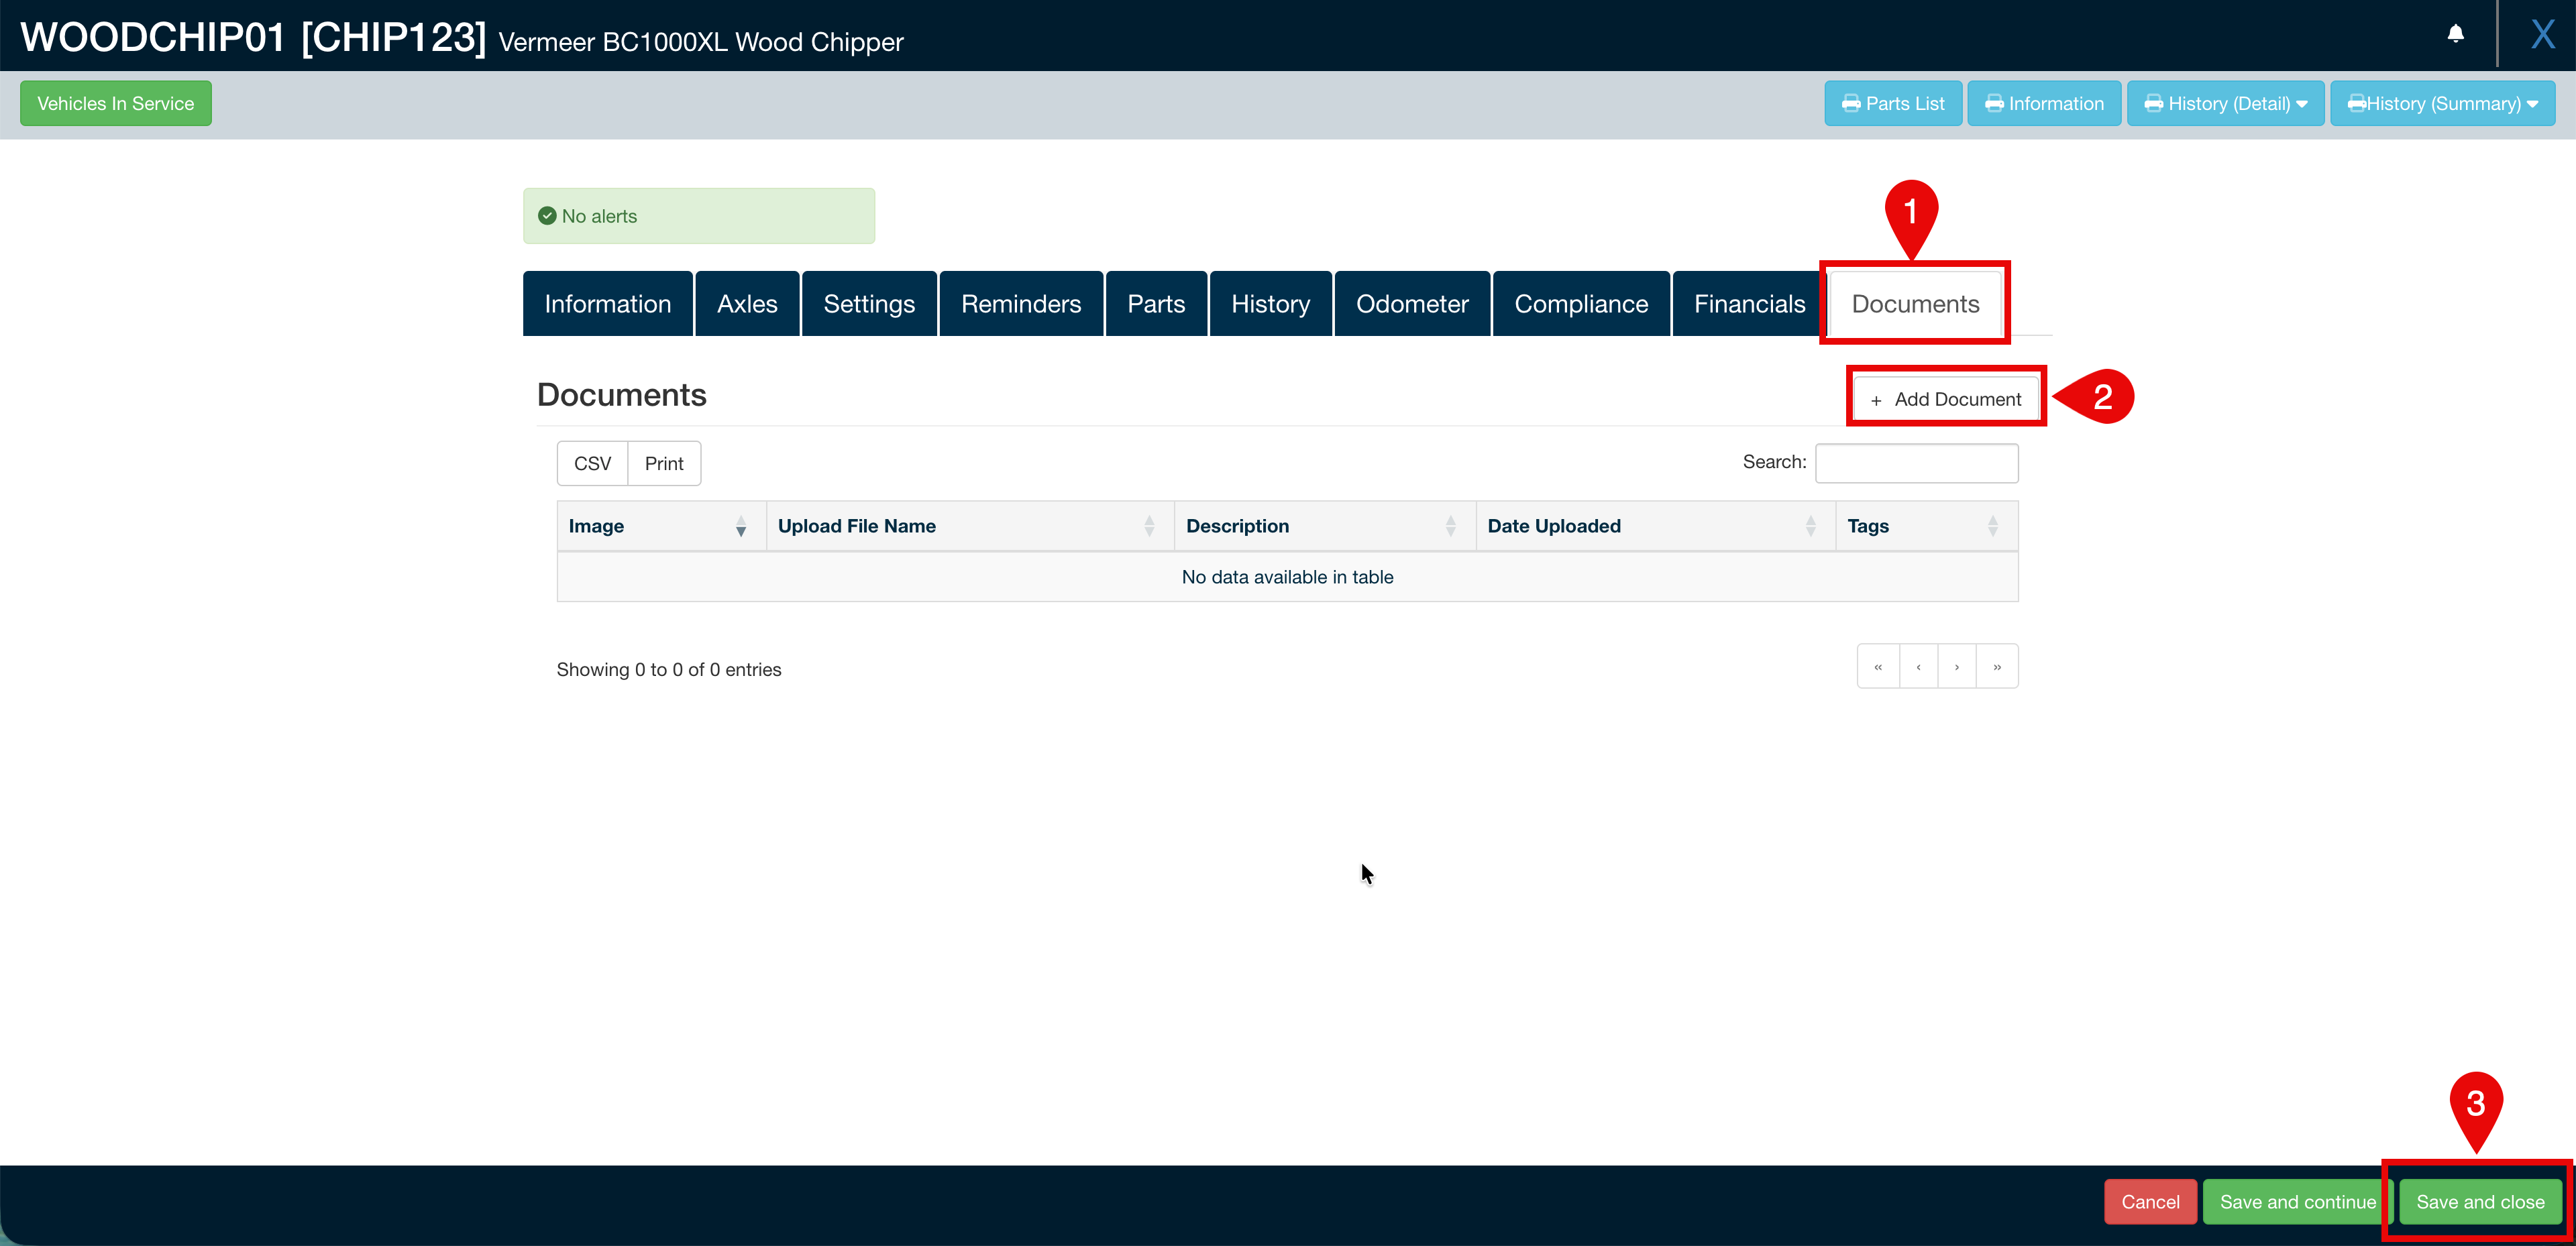
Task: Sort by Description column
Action: point(1324,526)
